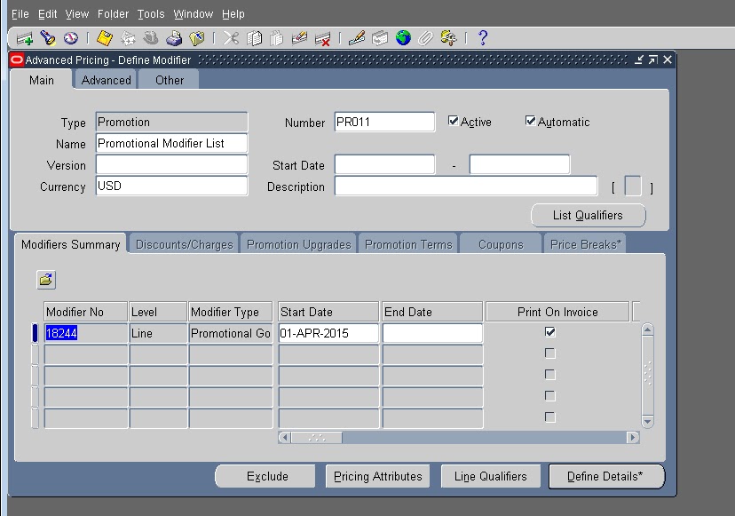Click the Number field containing PR011
The height and width of the screenshot is (516, 735).
[x=384, y=122]
